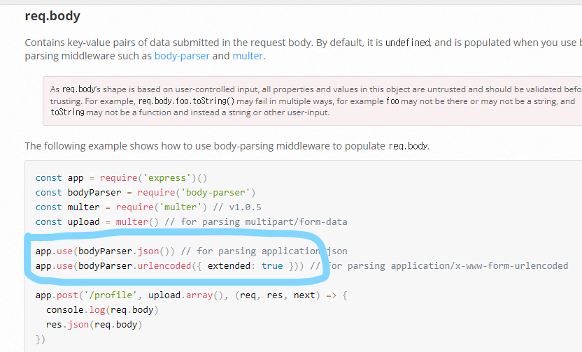Click the req.body.foo.toString() inline code
Image resolution: width=582 pixels, height=352 pixels.
186,101
